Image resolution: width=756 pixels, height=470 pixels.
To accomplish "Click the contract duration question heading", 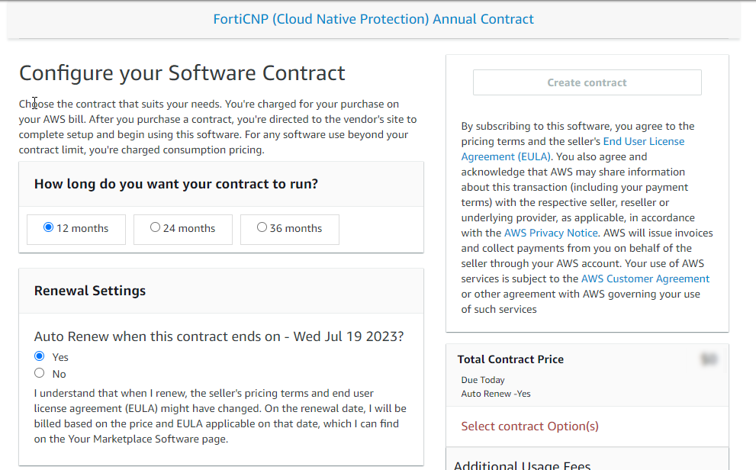I will (175, 184).
